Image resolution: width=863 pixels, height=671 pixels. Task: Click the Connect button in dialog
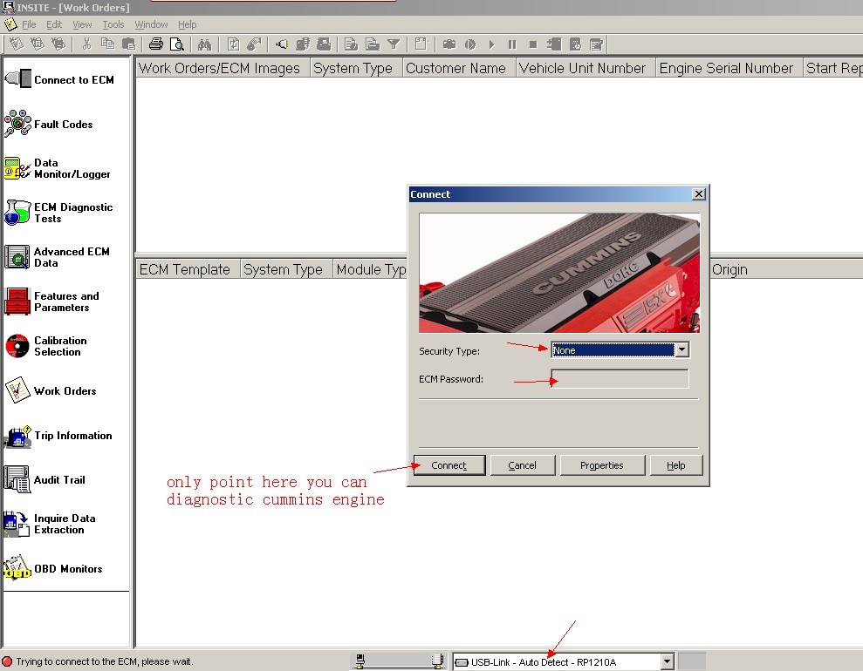click(449, 465)
